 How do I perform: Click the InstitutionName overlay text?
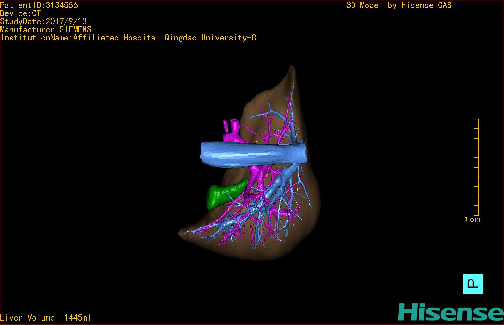(128, 38)
